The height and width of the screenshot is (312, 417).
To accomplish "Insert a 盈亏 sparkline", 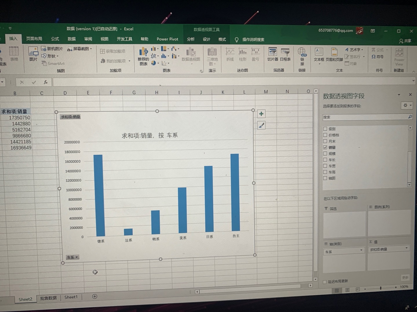I will 255,55.
